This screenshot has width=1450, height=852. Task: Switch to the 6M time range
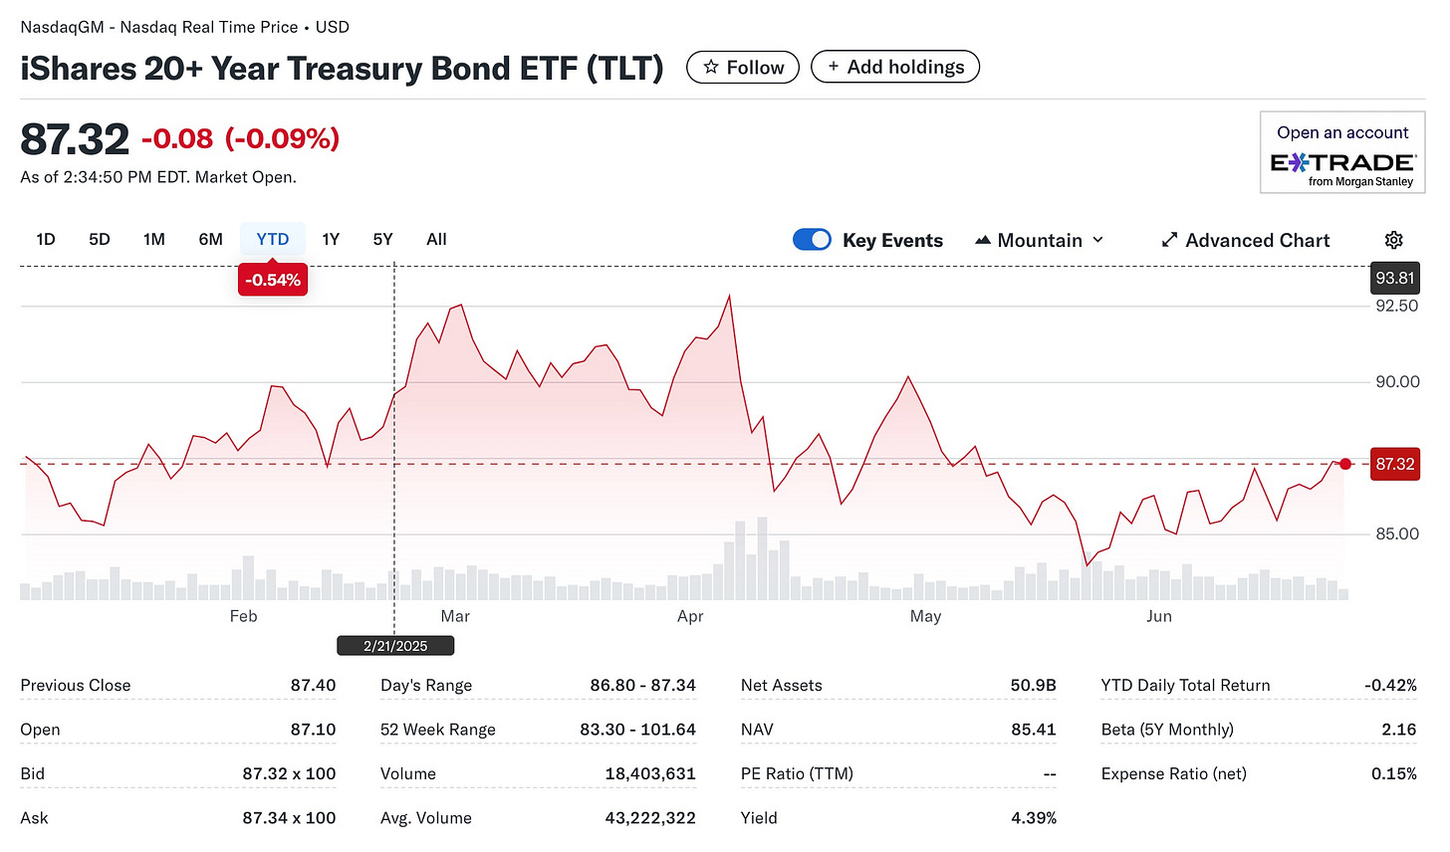pos(210,239)
